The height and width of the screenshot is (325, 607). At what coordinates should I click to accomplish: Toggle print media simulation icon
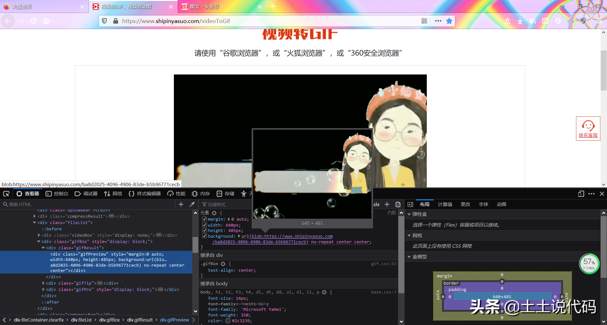[398, 204]
